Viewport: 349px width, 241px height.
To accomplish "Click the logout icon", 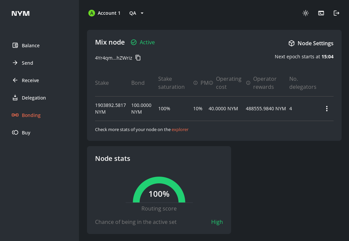I will coord(336,13).
